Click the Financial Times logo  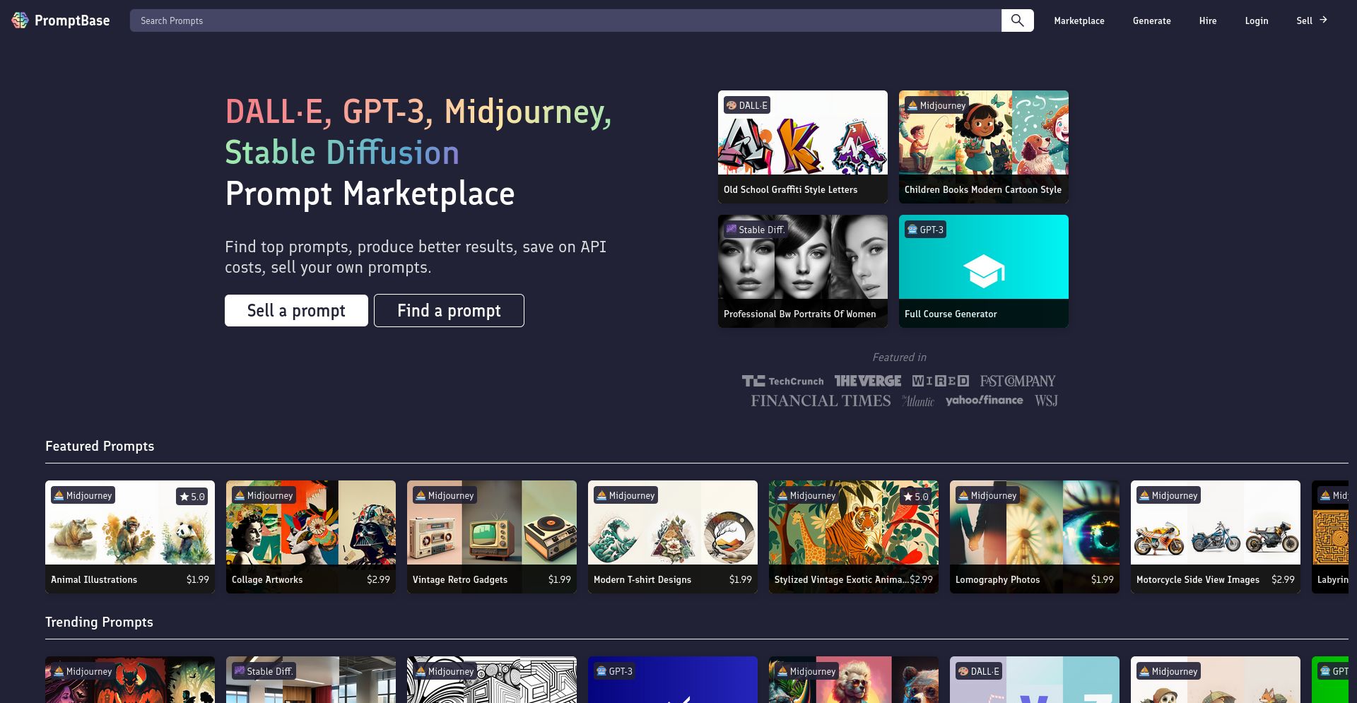point(821,401)
